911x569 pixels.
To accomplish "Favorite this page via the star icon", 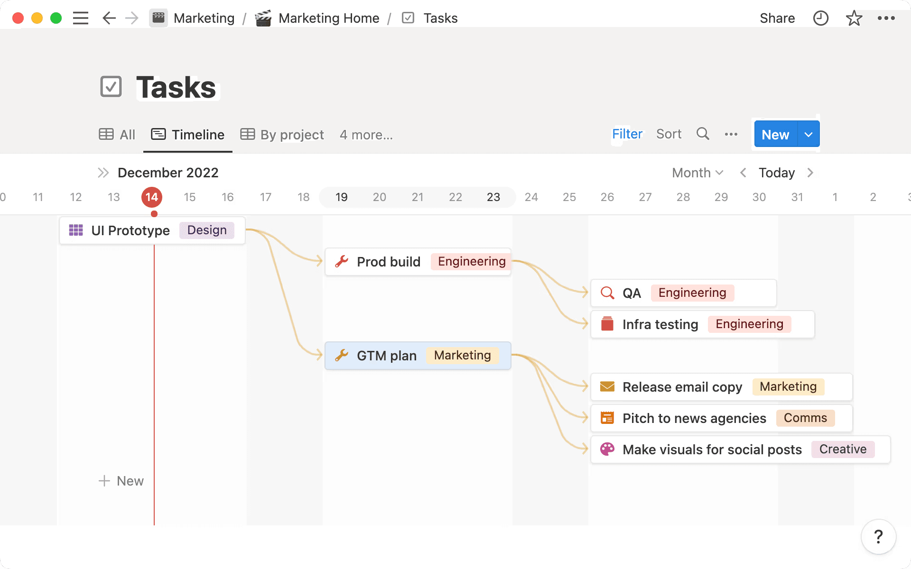I will coord(854,18).
